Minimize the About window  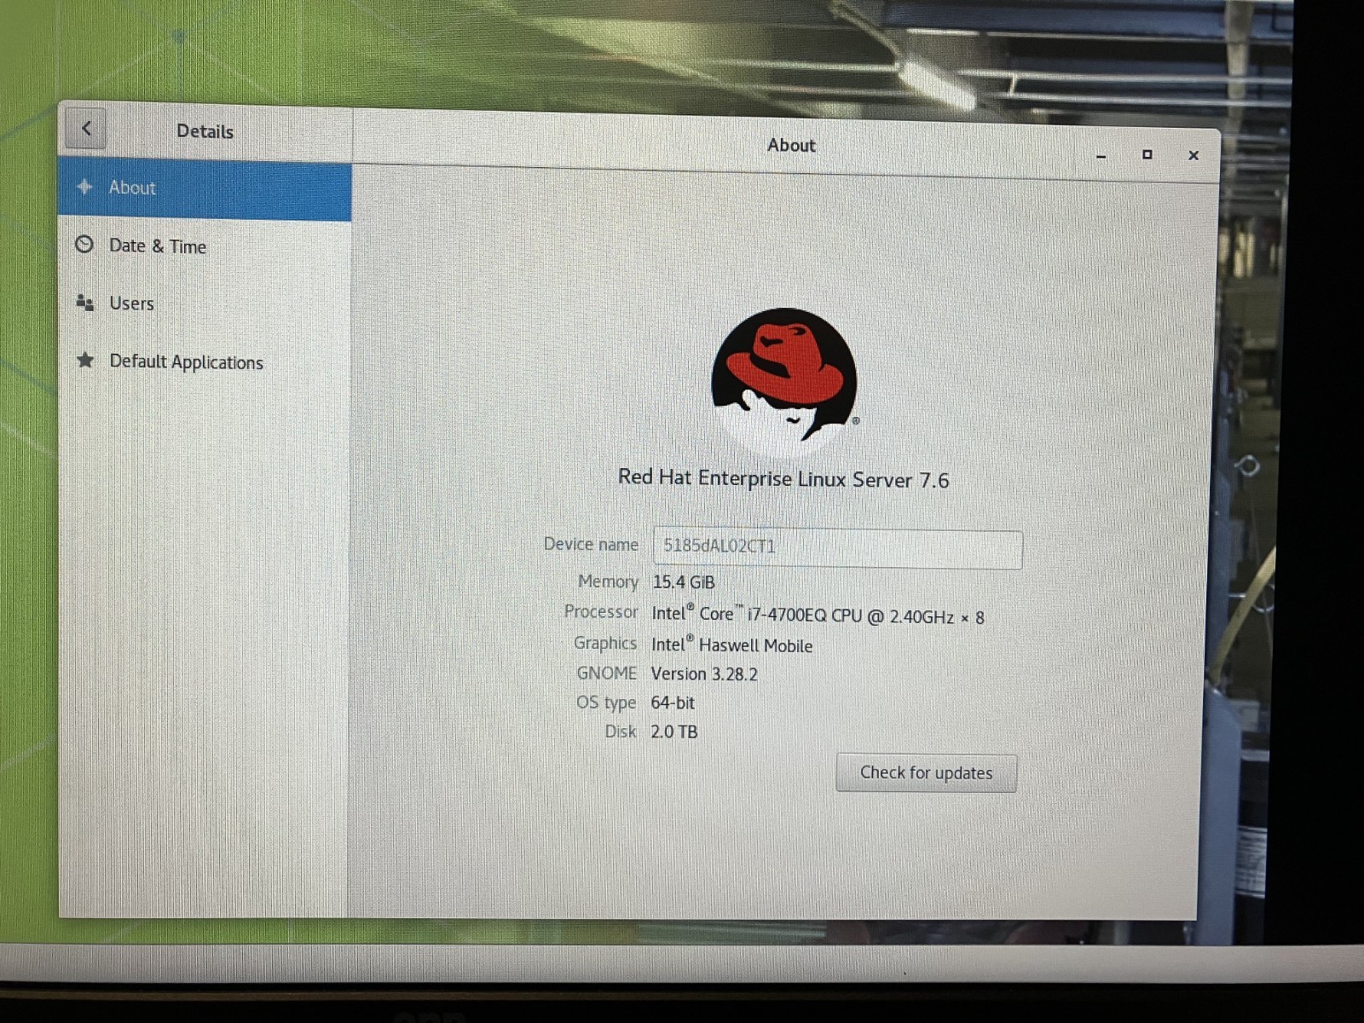tap(1101, 155)
